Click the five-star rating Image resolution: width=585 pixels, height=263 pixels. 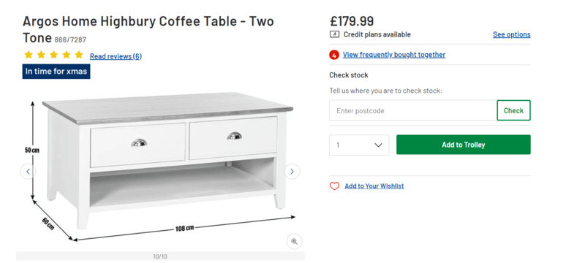click(x=53, y=55)
